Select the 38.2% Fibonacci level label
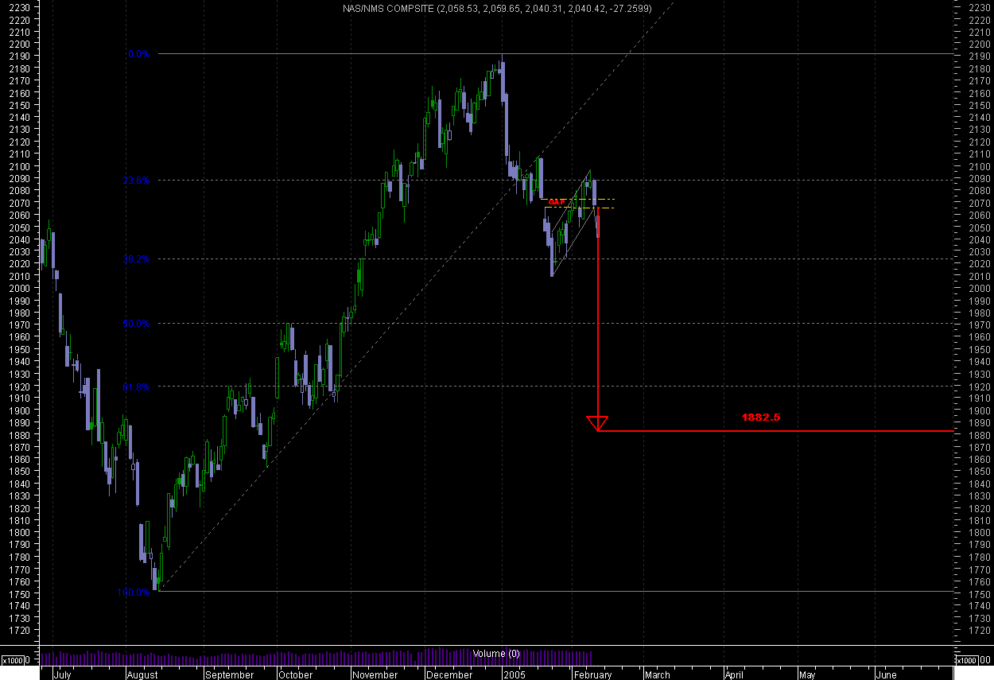The image size is (994, 680). coord(136,258)
